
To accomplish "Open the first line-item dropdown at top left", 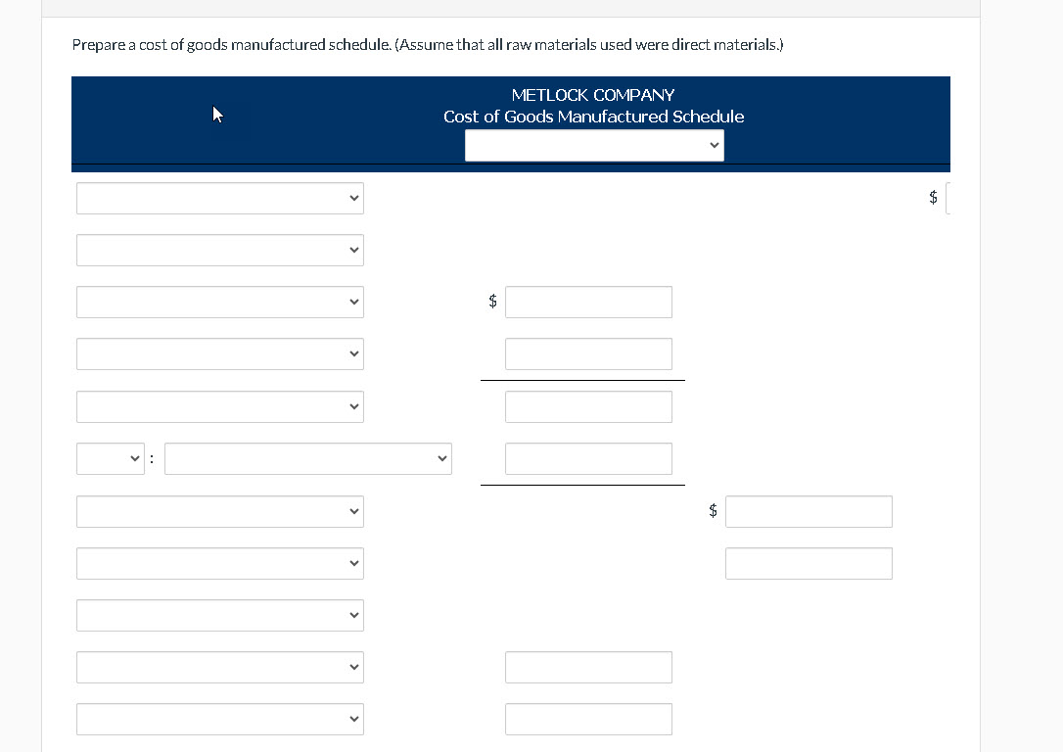I will (x=219, y=198).
